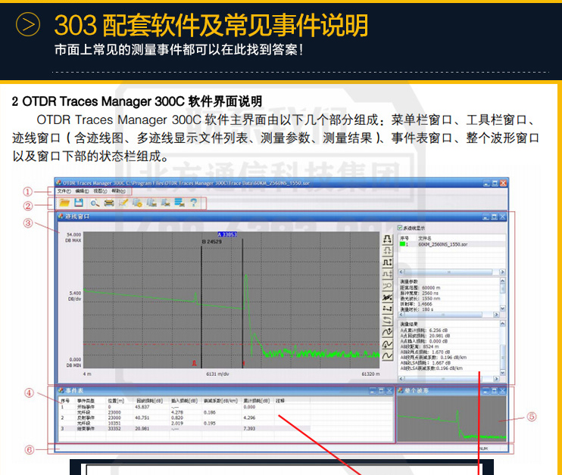Click the toolbar icon left of the stacked-list icon
Viewport: 562px width, 475px height.
(165, 203)
